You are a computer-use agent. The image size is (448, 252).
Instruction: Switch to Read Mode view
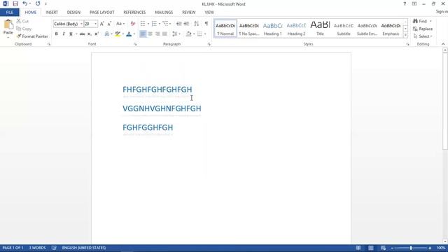358,248
